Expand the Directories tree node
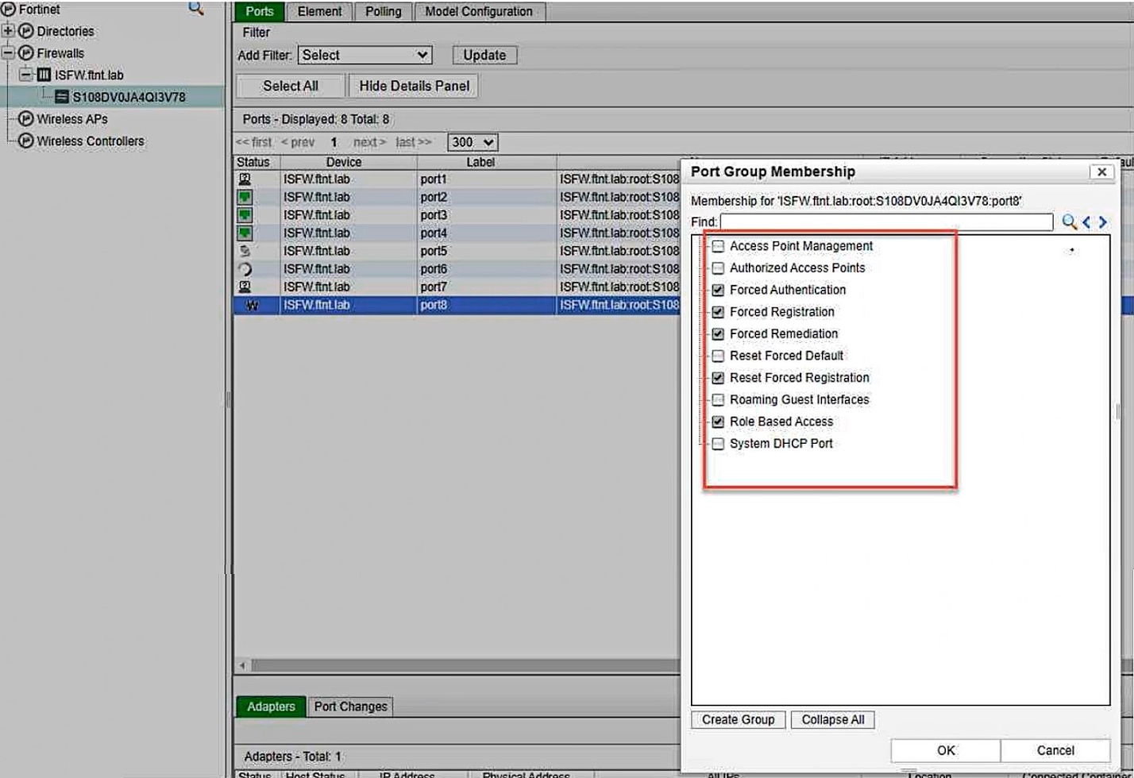1134x778 pixels. click(x=8, y=31)
